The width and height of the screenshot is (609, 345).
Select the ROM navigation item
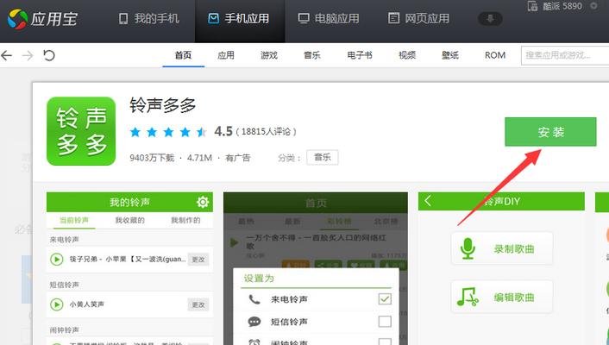[495, 55]
